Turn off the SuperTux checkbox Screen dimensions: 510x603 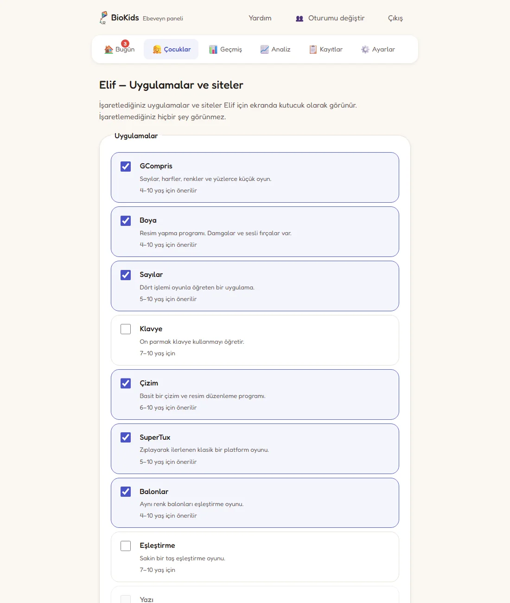126,437
